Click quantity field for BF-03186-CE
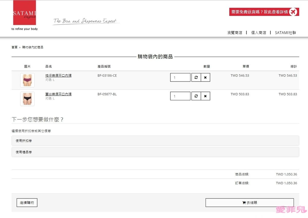 point(180,77)
